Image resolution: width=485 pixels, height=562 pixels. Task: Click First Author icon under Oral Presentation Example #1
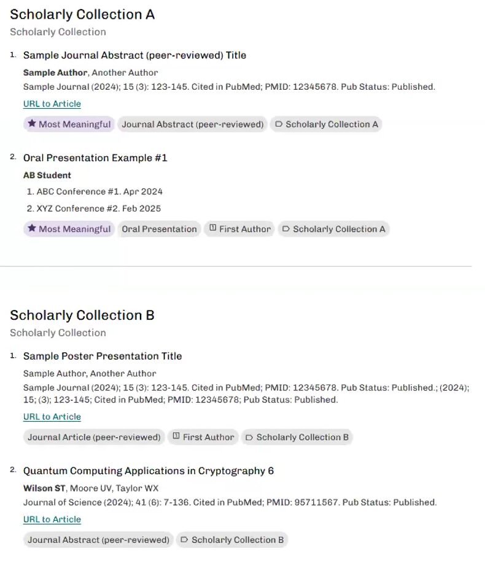[212, 229]
